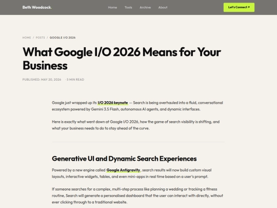The height and width of the screenshot is (208, 277).
Task: Click the POSTS breadcrumb link
Action: tap(41, 37)
